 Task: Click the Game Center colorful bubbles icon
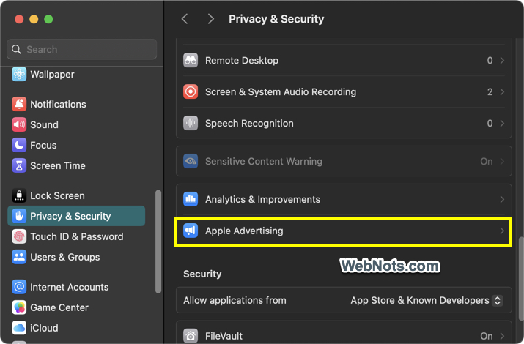[x=19, y=307]
